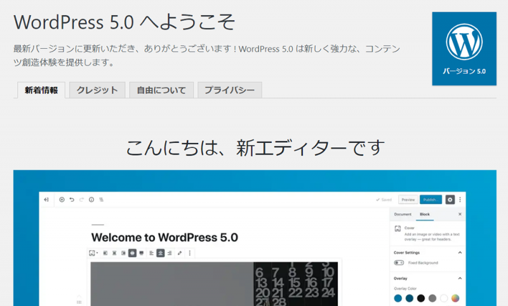Screen dimensions: 508x306
Task: Click the Saved status indicator
Action: pyautogui.click(x=384, y=200)
